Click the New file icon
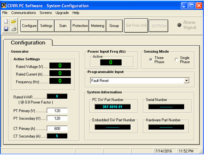Screen dimensions: 204x155 pos(6,21)
